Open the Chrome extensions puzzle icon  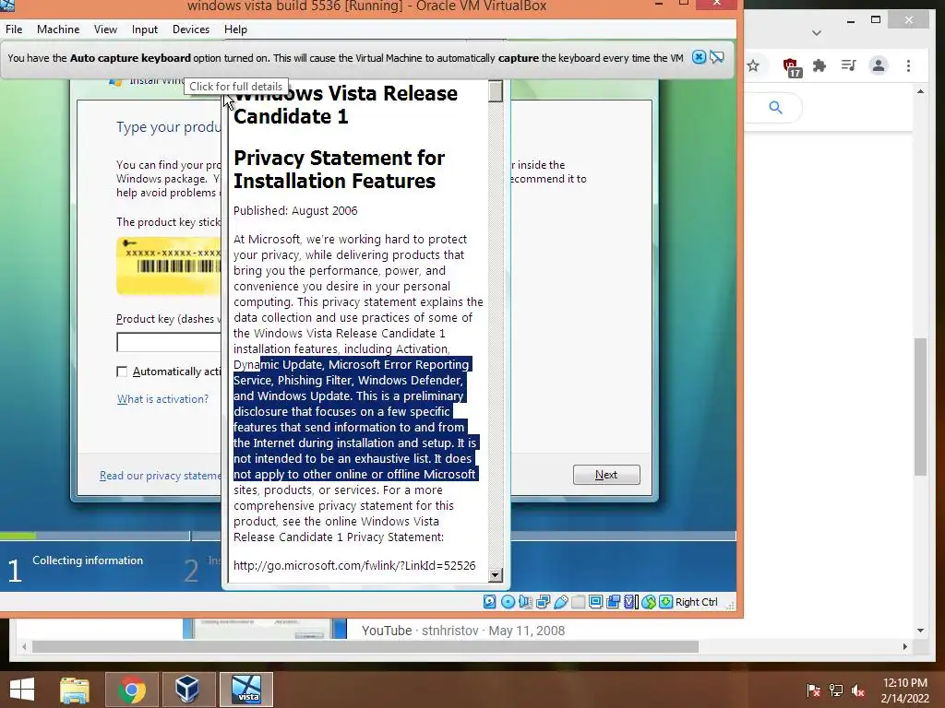(x=819, y=65)
